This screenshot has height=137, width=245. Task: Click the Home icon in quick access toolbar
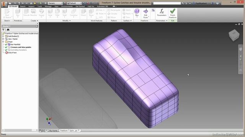[31, 3]
